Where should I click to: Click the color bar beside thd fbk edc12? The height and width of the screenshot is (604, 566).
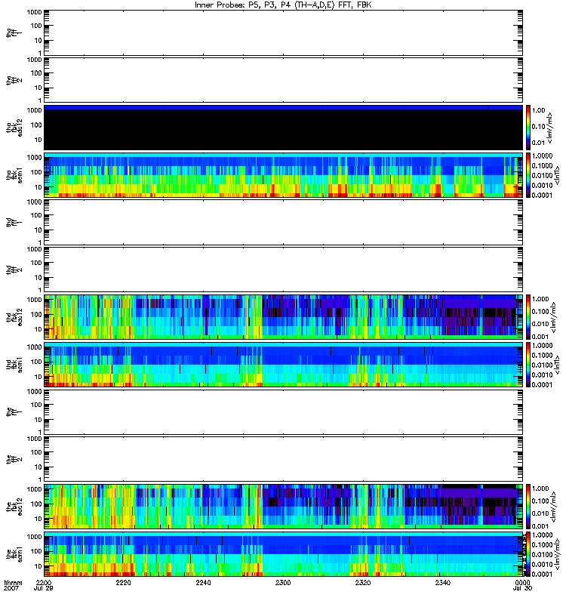[x=528, y=317]
